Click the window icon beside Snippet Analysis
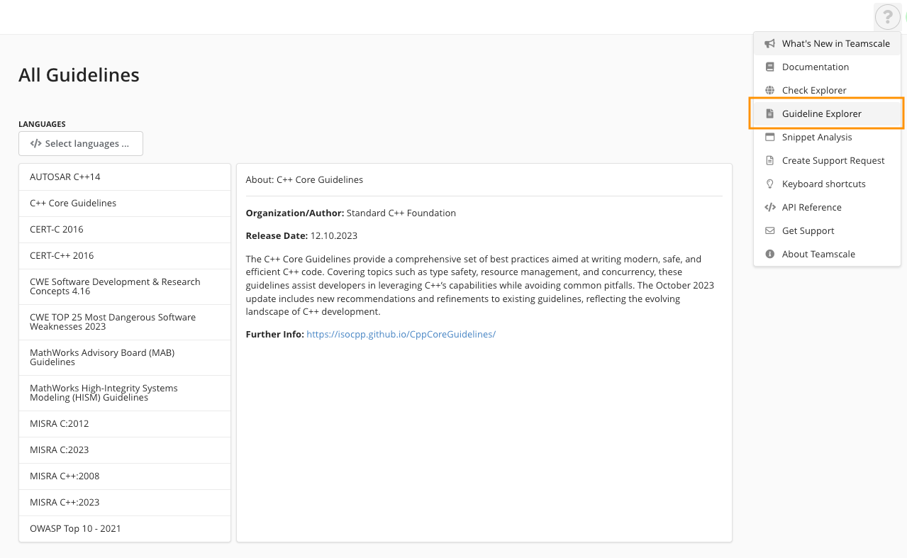The width and height of the screenshot is (907, 558). [769, 137]
